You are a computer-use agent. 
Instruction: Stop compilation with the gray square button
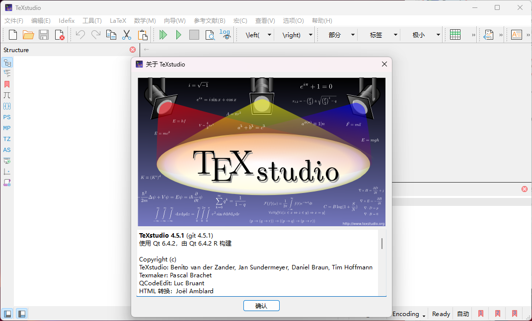tap(194, 35)
